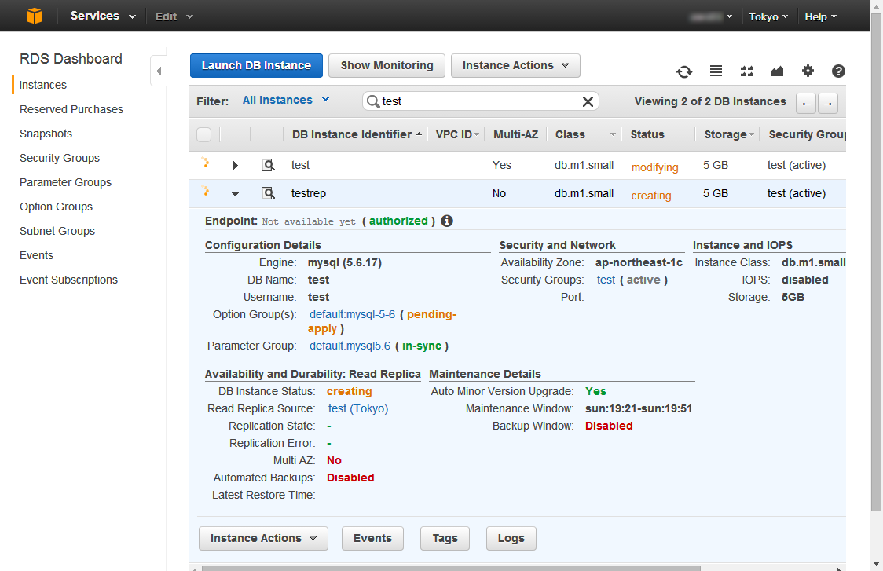Click the modifying status of test

pos(654,168)
